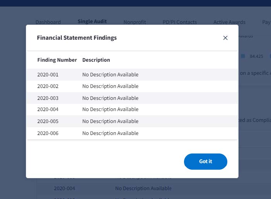Close the Financial Statement Findings dialog with X

click(x=225, y=38)
